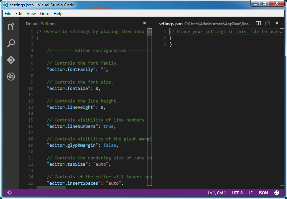Screen dimensions: 287x199
Task: Open the File menu
Action: click(x=8, y=14)
